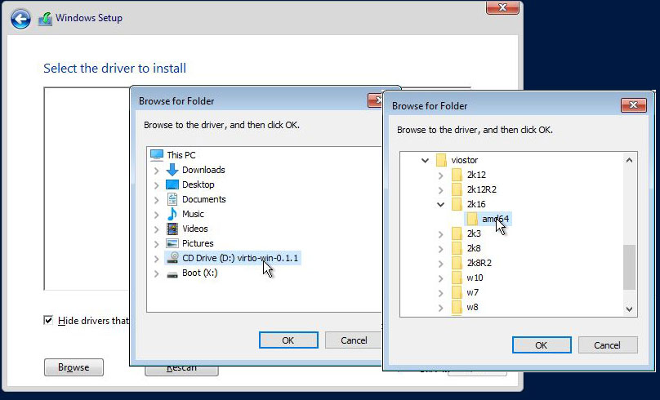660x400 pixels.
Task: Expand the Boot (X:) drive
Action: (156, 273)
